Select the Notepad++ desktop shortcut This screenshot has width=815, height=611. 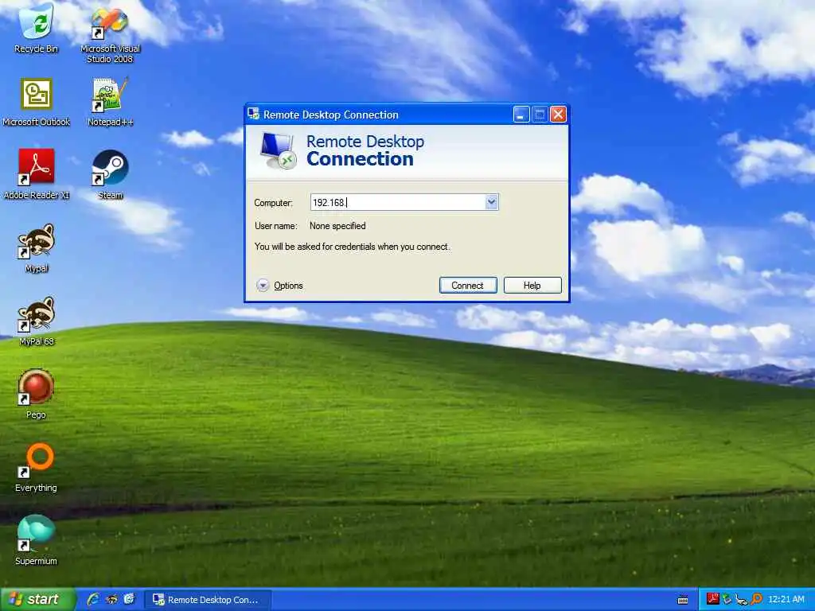point(110,103)
